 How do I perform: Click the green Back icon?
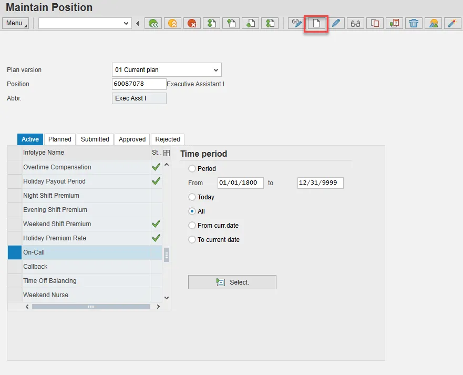(153, 23)
